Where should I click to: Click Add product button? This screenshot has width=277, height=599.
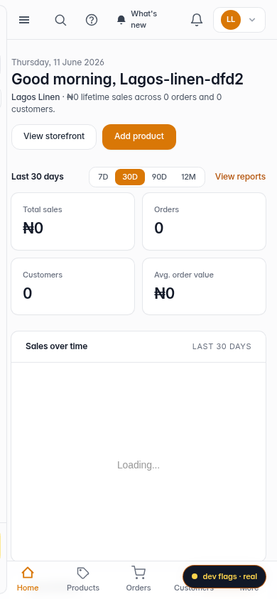point(139,137)
